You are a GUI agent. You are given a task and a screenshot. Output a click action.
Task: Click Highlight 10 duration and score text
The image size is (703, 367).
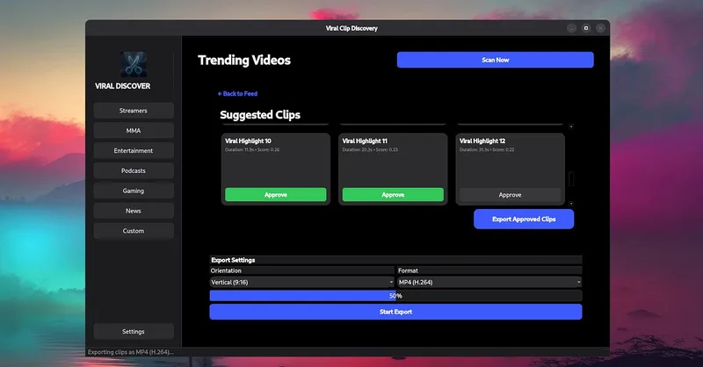(x=252, y=149)
